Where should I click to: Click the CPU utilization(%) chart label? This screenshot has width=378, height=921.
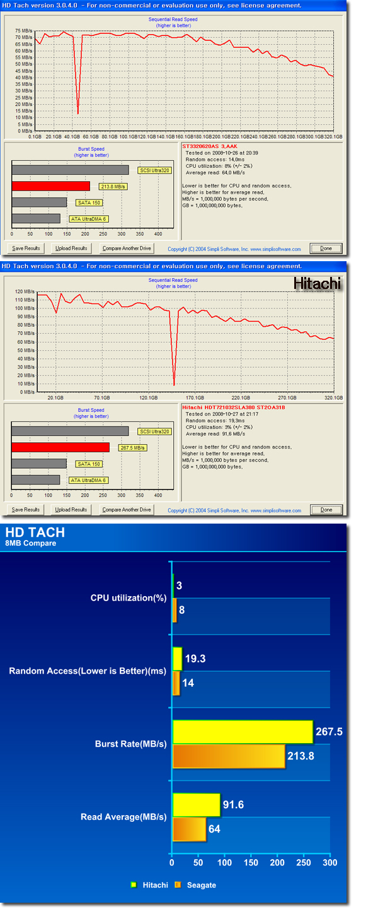129,598
